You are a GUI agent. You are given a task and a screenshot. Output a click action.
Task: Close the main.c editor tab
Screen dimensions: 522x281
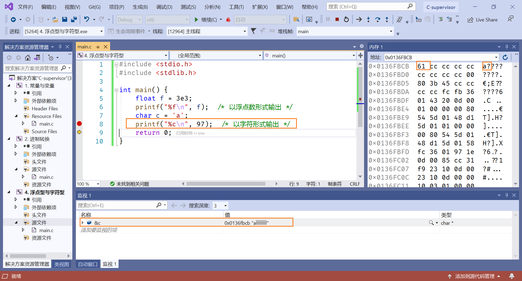[x=106, y=47]
